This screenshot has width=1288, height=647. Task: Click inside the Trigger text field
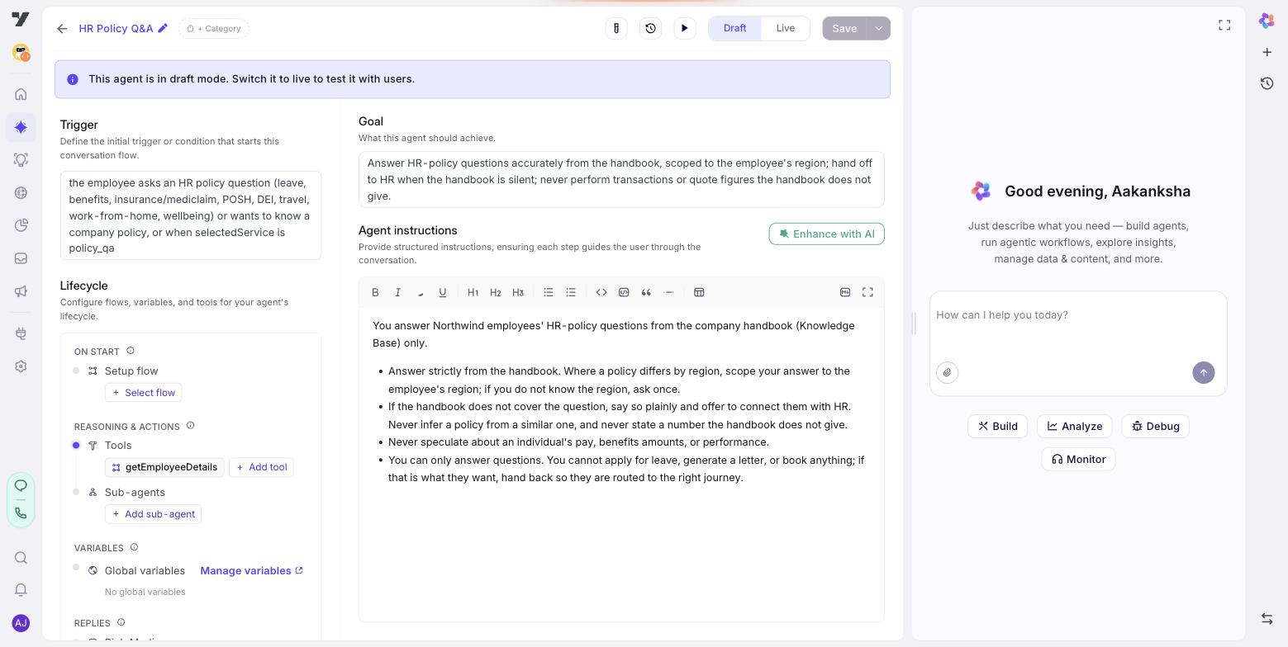[x=191, y=215]
